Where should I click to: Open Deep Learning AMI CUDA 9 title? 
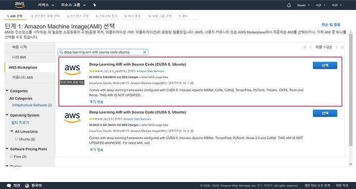click(x=137, y=112)
